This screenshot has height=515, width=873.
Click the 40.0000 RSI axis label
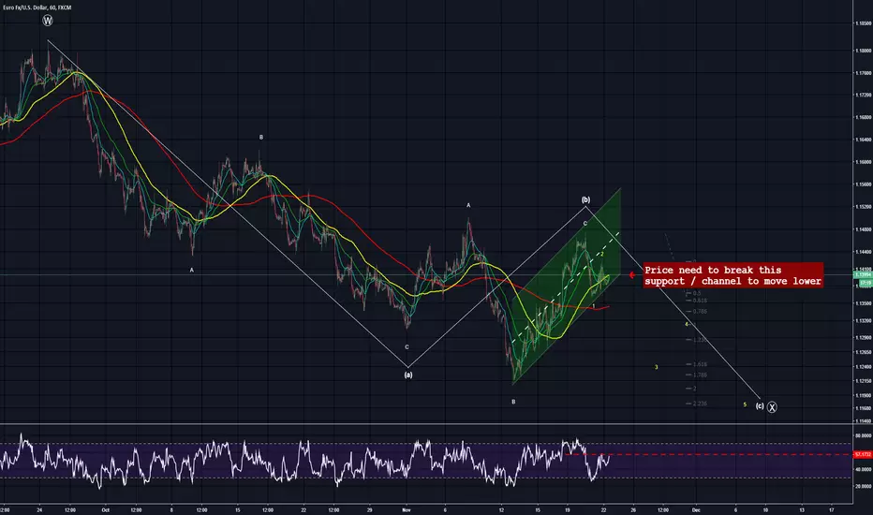863,469
